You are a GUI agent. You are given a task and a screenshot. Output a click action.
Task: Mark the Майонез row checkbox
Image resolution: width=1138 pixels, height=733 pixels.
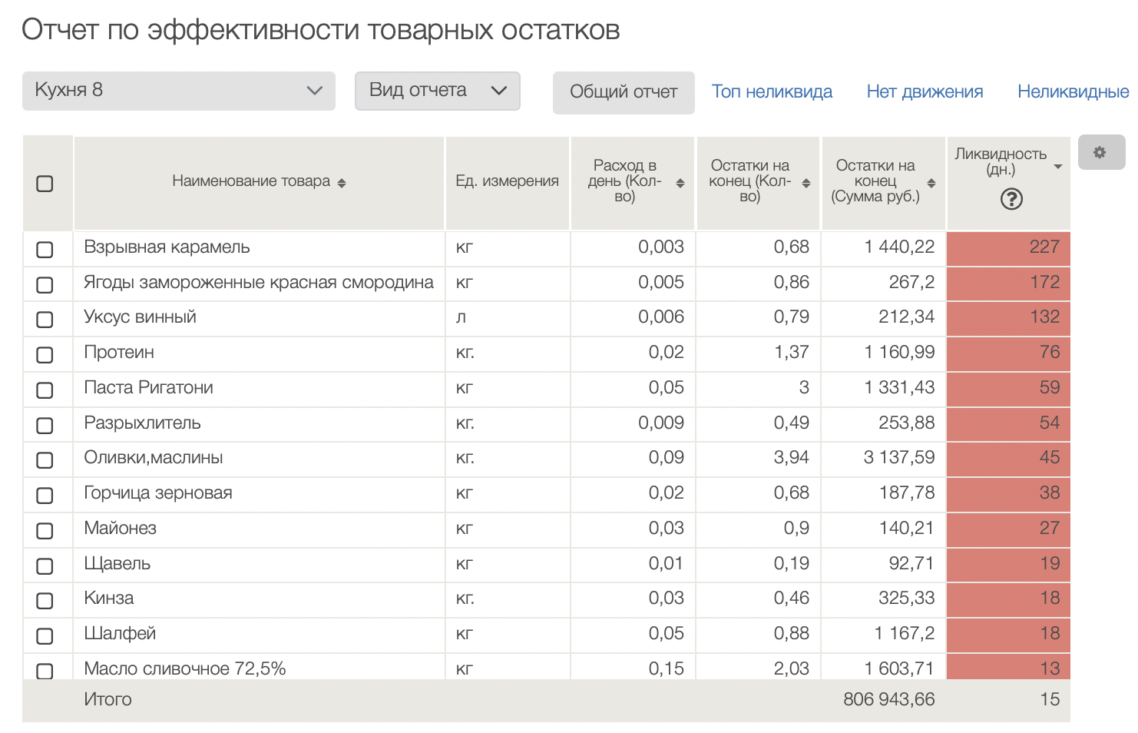45,531
